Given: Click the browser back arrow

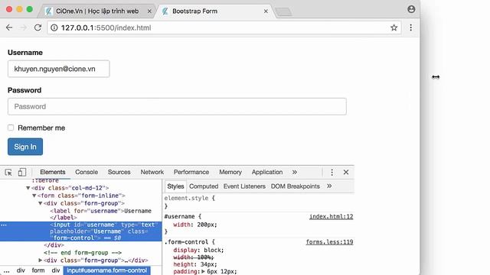Looking at the screenshot, I should (9, 27).
